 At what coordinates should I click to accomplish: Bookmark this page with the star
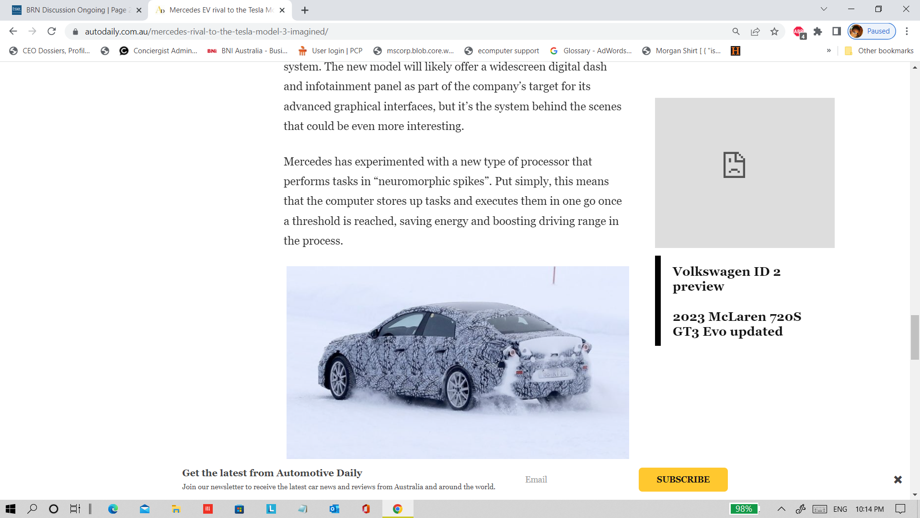tap(774, 31)
